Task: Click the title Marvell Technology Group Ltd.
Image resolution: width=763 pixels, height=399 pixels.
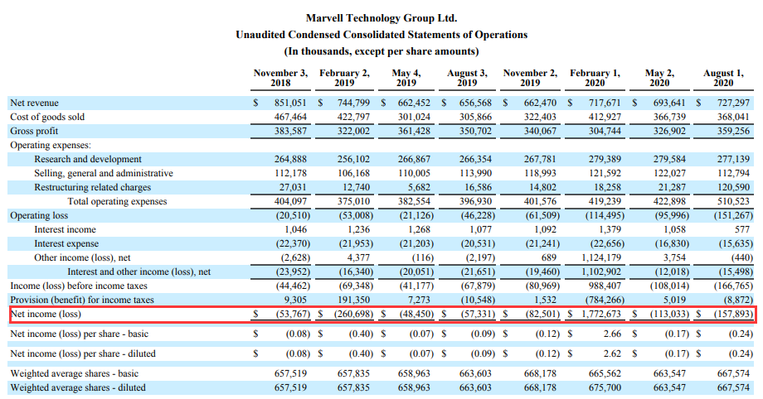Action: point(381,18)
